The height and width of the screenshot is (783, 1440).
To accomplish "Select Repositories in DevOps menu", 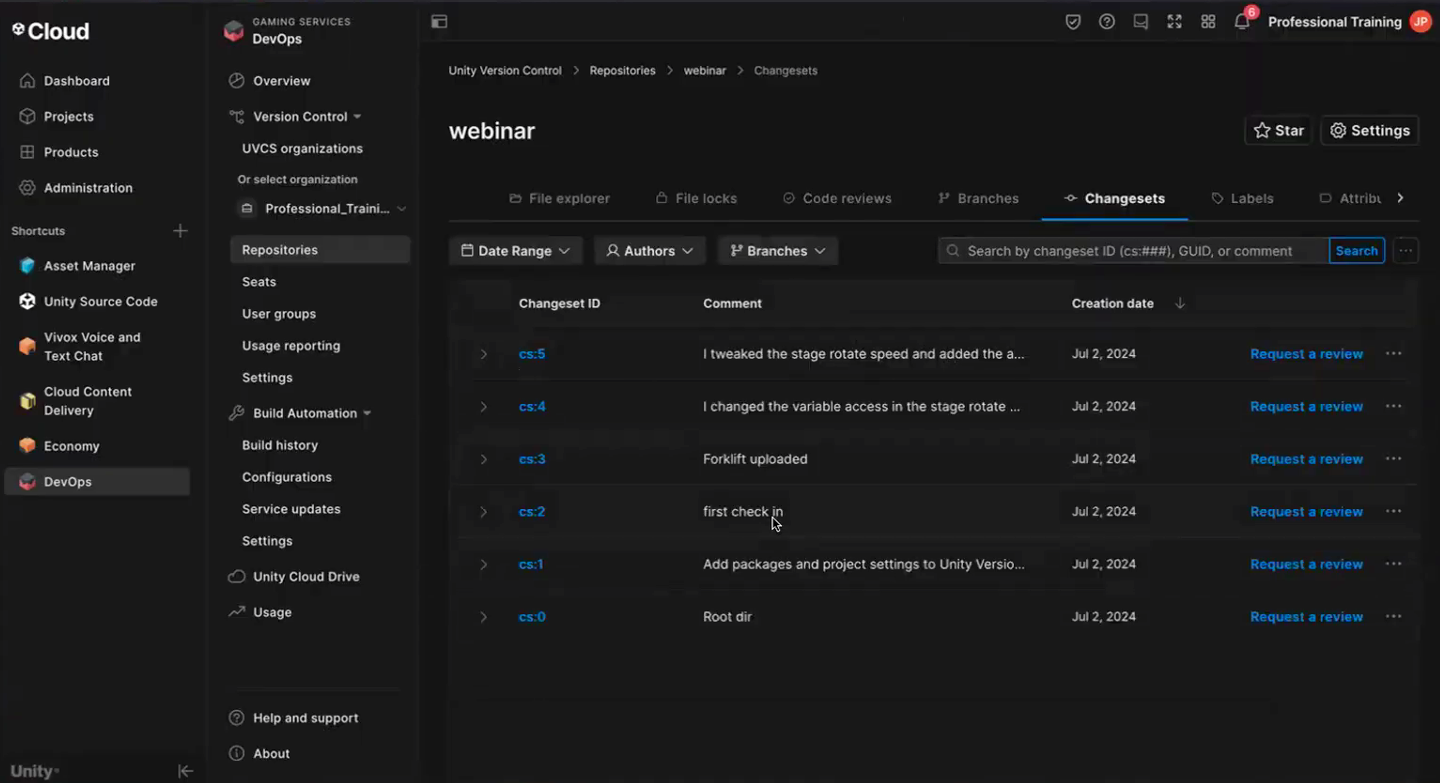I will click(x=320, y=250).
